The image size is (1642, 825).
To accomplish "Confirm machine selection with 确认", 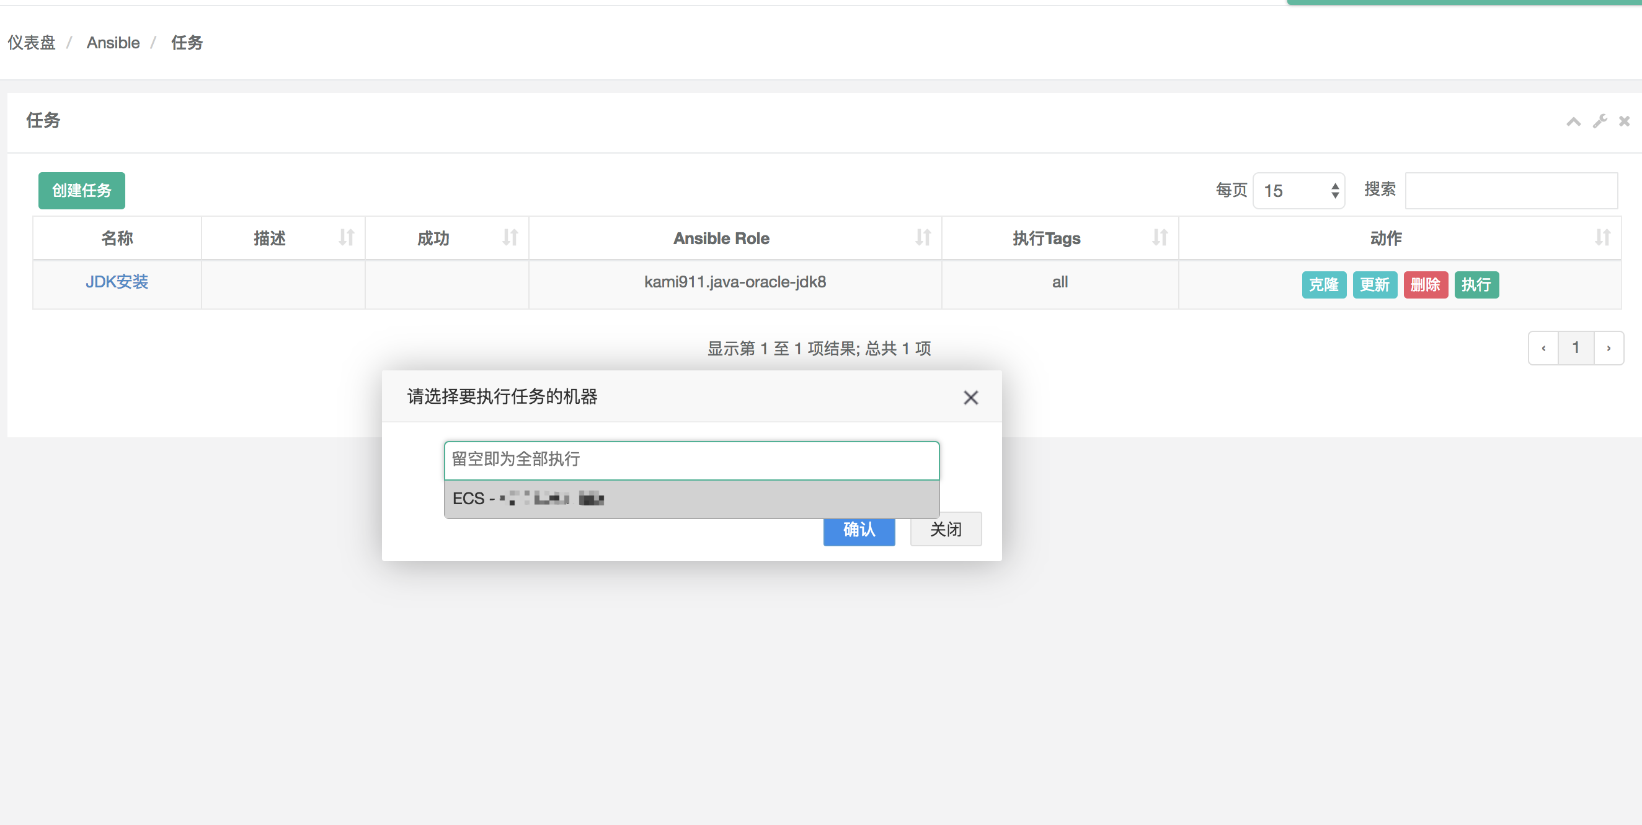I will pos(859,530).
